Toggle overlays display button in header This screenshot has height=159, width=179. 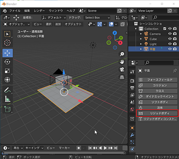click(x=111, y=24)
